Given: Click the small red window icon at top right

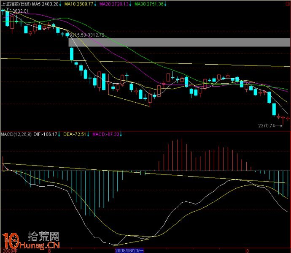Looking at the screenshot, I should 288,4.
